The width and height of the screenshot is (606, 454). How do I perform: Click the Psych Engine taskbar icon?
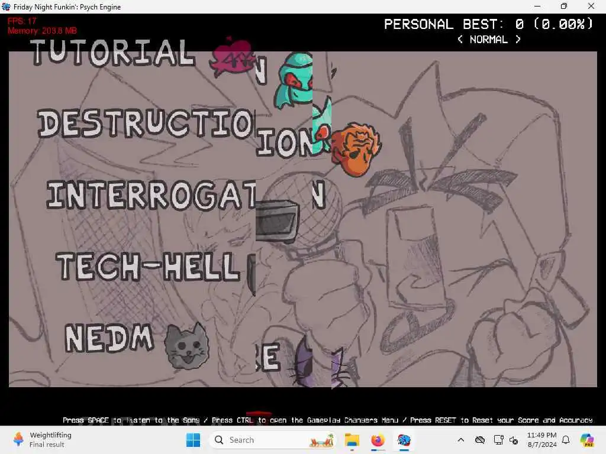404,440
